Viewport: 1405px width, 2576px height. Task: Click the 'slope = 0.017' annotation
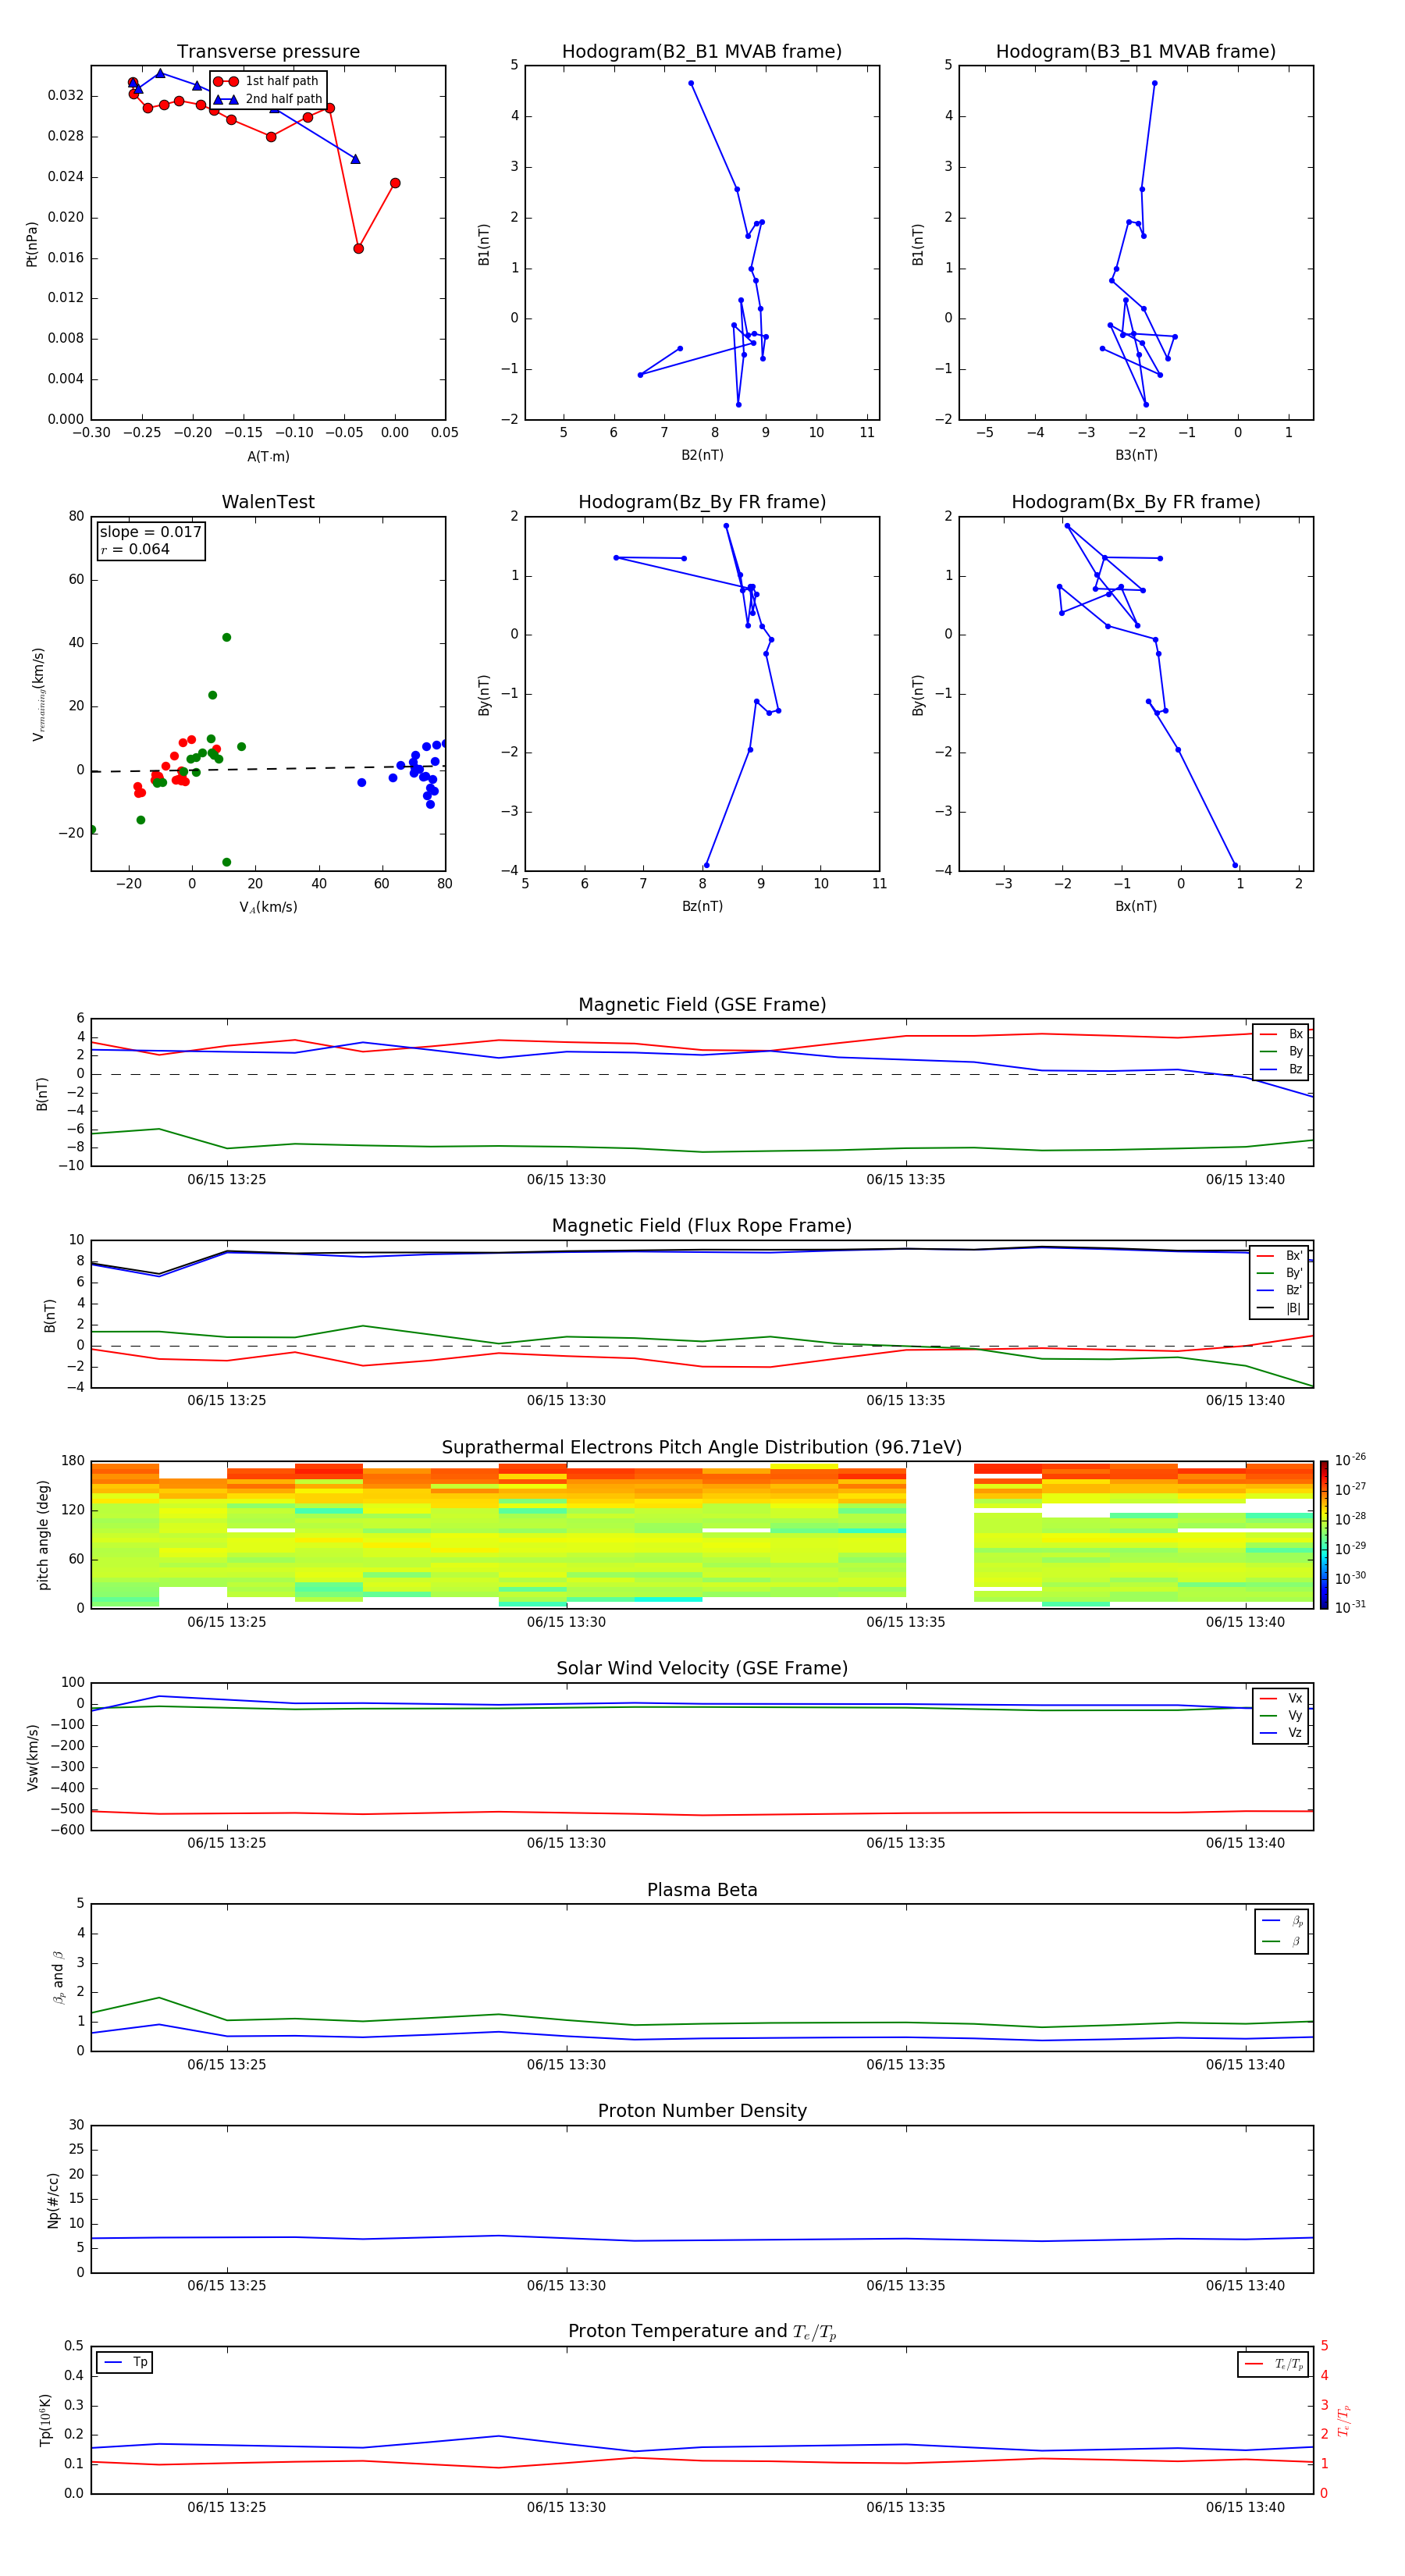coord(151,532)
